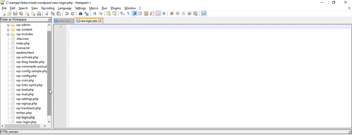Click the Undo arrow icon
Screen dimensions: 352x135
pos(67,14)
